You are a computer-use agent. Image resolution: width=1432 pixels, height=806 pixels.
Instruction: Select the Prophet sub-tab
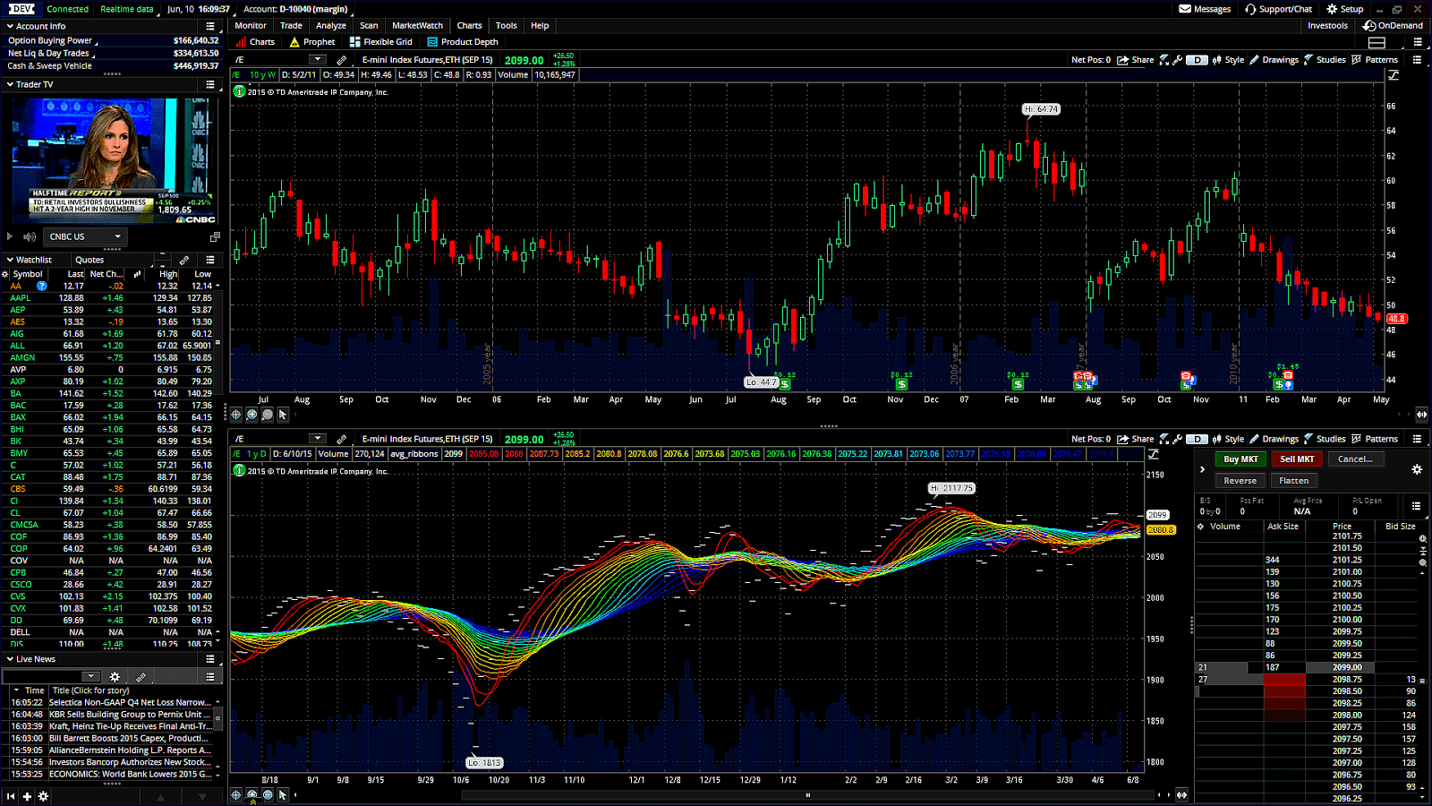pos(312,42)
